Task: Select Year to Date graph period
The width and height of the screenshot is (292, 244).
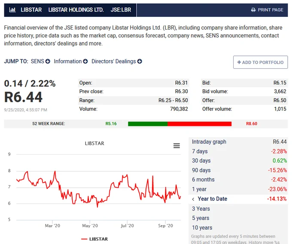Action: pyautogui.click(x=239, y=199)
